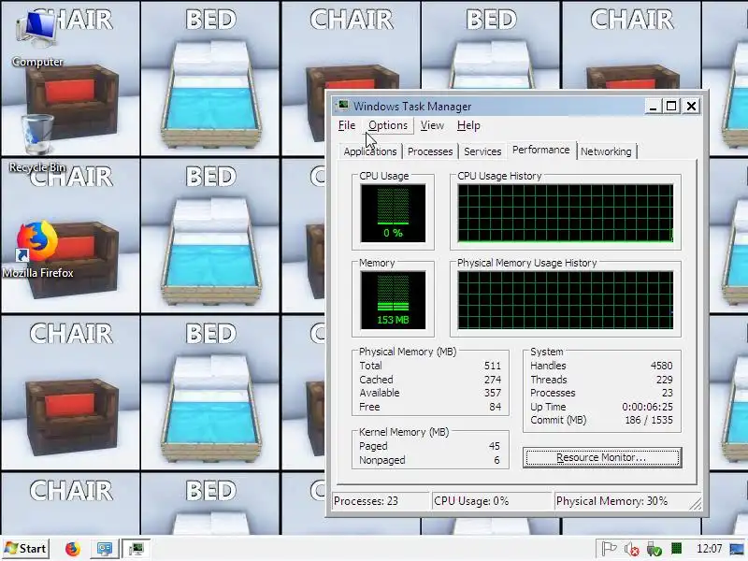Click the Task Manager taskbar button
748x561 pixels.
[136, 549]
